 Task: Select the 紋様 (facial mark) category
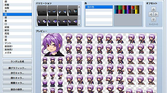click(x=17, y=27)
